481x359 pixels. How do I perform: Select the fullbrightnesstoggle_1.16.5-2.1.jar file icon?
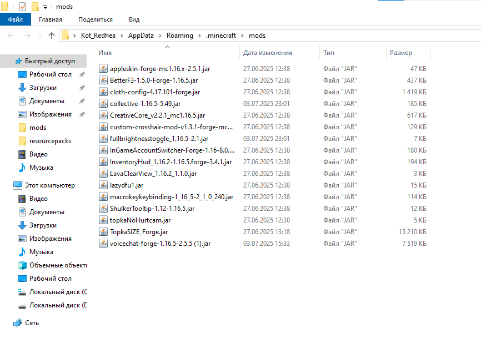[x=103, y=138]
